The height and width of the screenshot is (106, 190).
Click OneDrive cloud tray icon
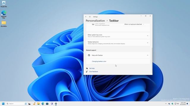(169, 104)
